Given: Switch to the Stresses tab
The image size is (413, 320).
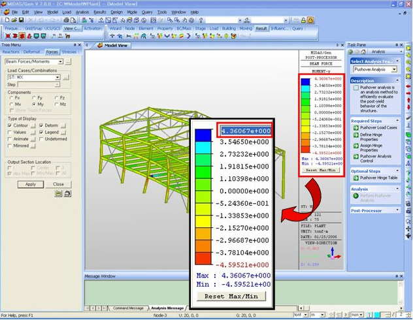Looking at the screenshot, I should point(69,51).
